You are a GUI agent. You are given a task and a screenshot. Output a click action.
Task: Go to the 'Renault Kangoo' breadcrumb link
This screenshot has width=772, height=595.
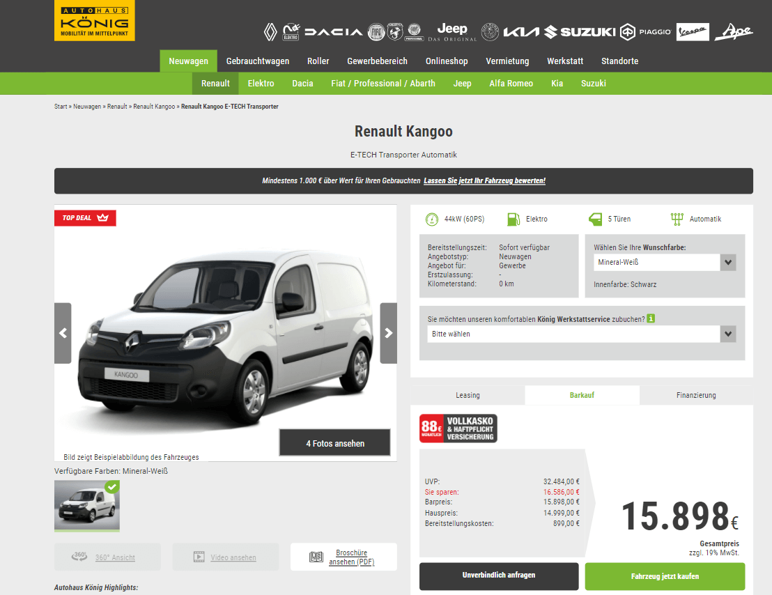(x=154, y=107)
